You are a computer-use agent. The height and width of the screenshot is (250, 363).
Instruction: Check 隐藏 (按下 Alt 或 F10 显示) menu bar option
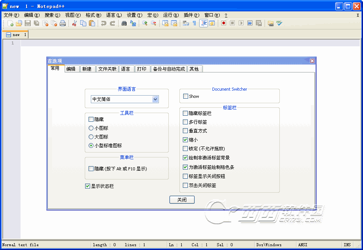point(91,169)
